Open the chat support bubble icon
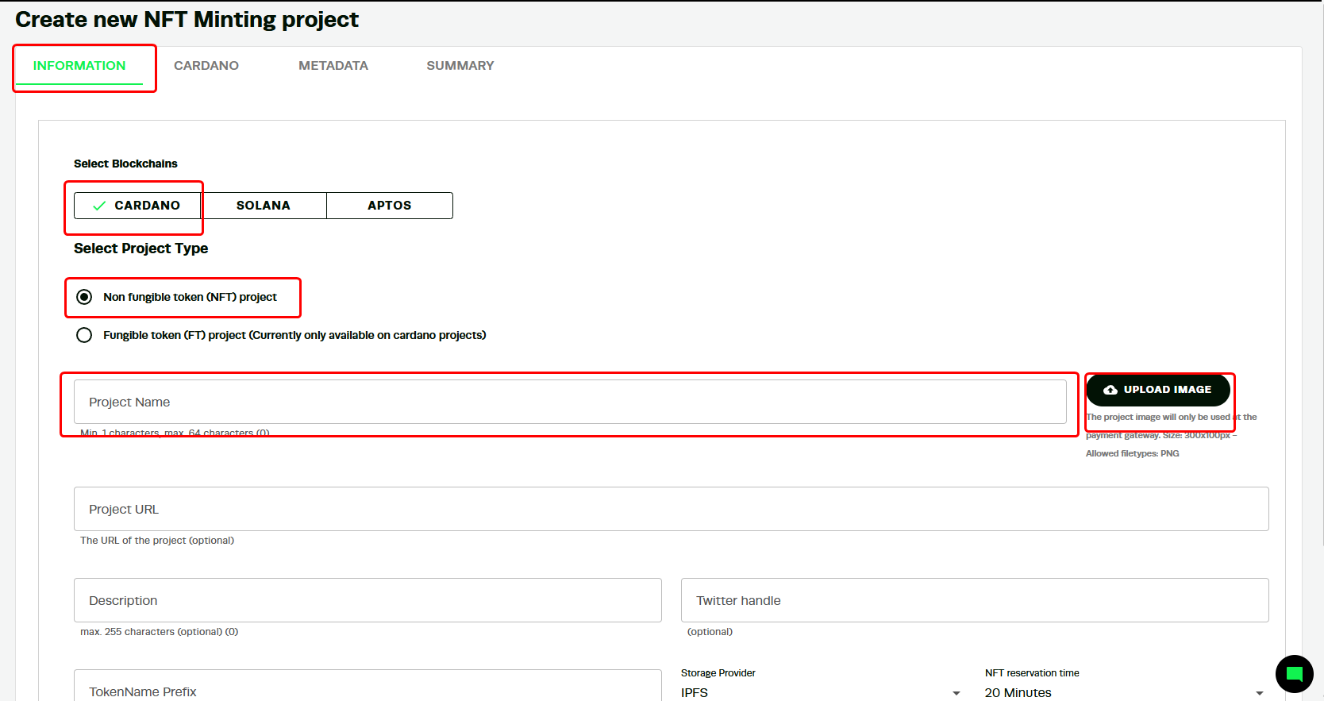The image size is (1324, 701). pos(1295,674)
